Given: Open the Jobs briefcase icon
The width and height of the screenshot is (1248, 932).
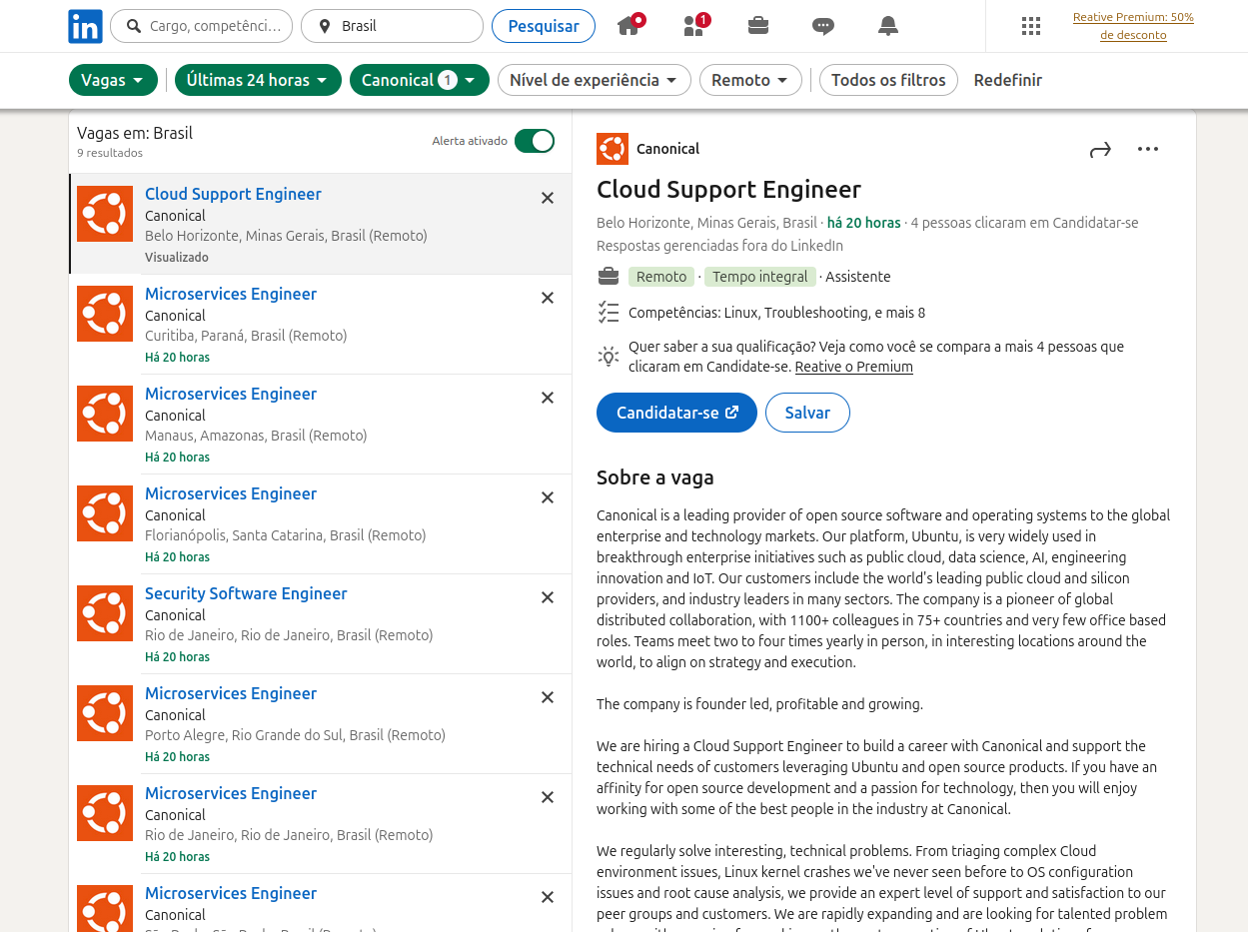Looking at the screenshot, I should pyautogui.click(x=758, y=26).
